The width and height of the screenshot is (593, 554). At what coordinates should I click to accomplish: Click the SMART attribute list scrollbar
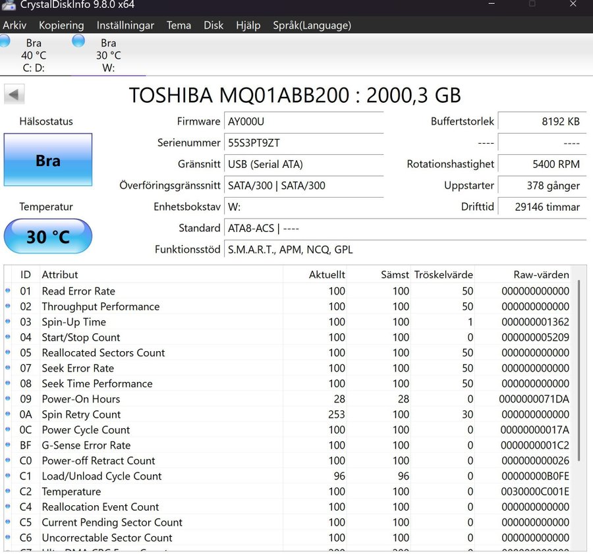(x=579, y=370)
